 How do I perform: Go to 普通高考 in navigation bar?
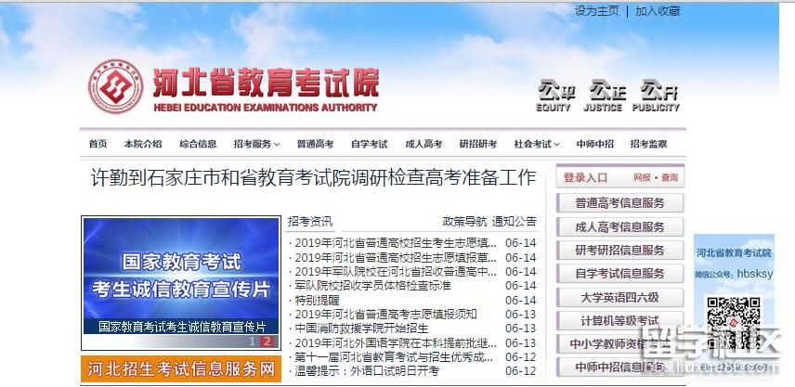315,144
